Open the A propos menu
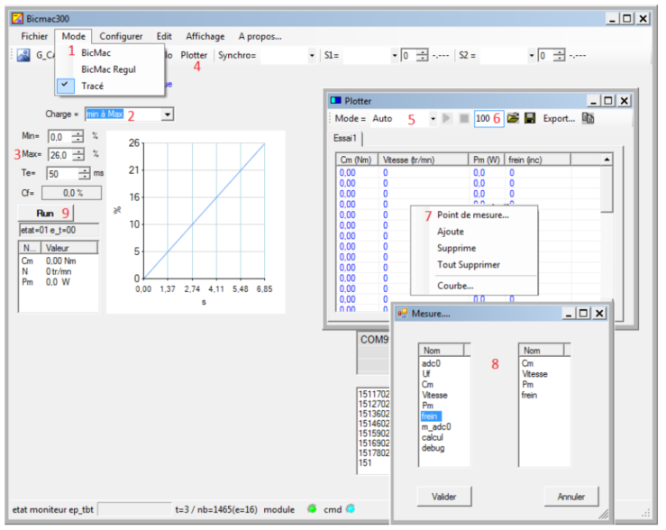666x530 pixels. [x=260, y=37]
